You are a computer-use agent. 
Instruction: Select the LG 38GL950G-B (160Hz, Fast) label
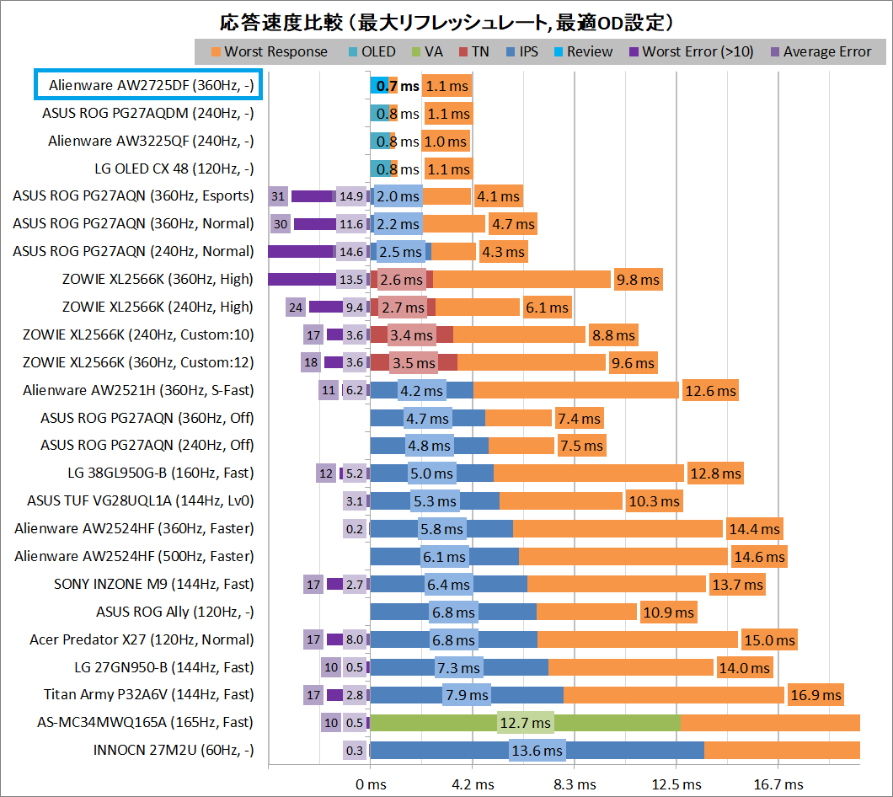pyautogui.click(x=161, y=473)
